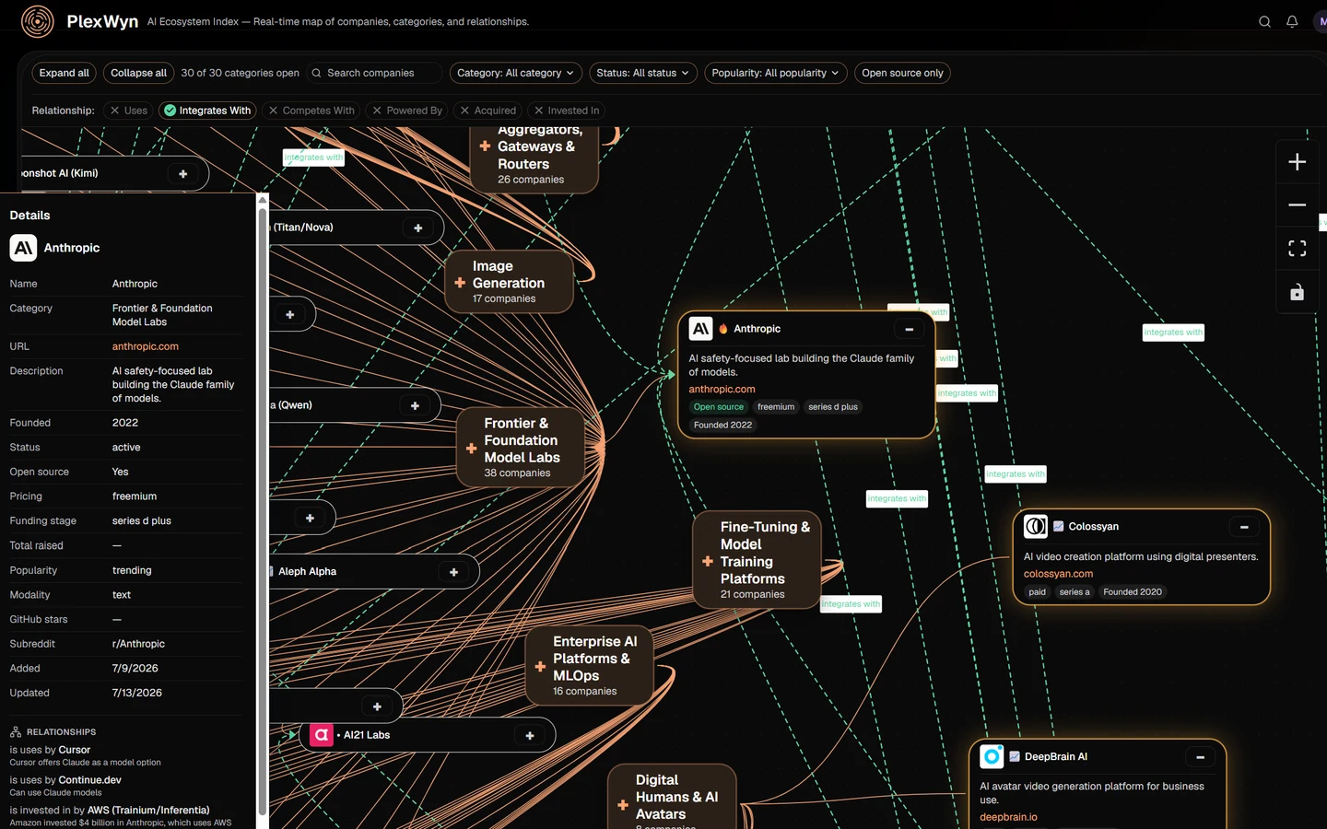Open anthropic.com link on Anthropic card

722,390
